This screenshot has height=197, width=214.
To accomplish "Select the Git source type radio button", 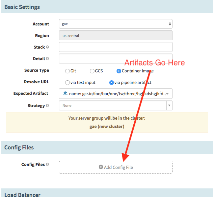I will coord(67,71).
